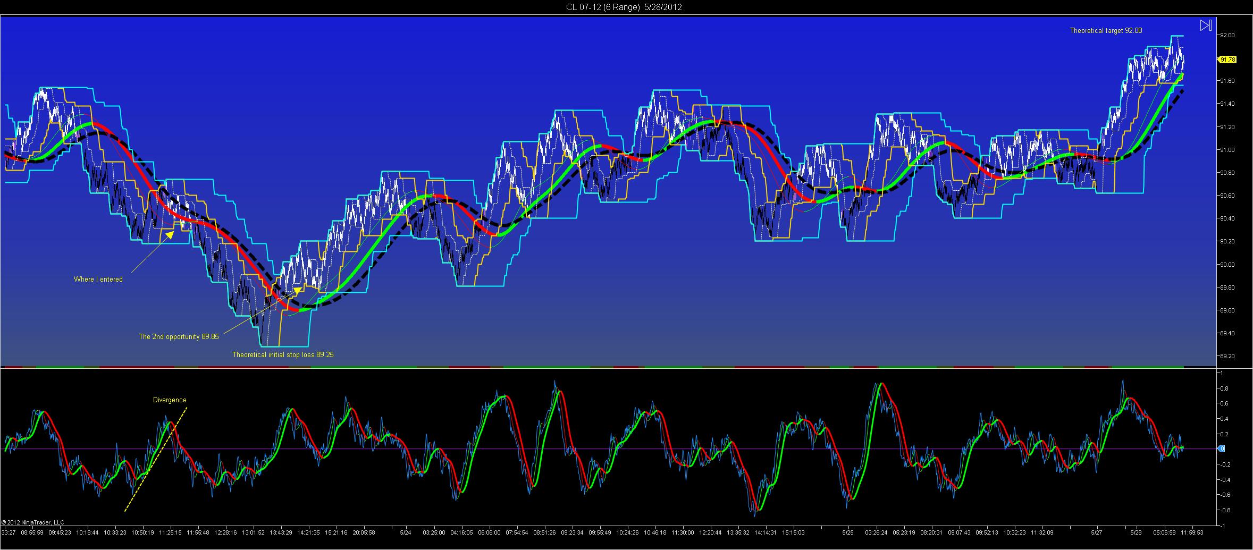Click the 09:52:13 time axis label

click(987, 532)
